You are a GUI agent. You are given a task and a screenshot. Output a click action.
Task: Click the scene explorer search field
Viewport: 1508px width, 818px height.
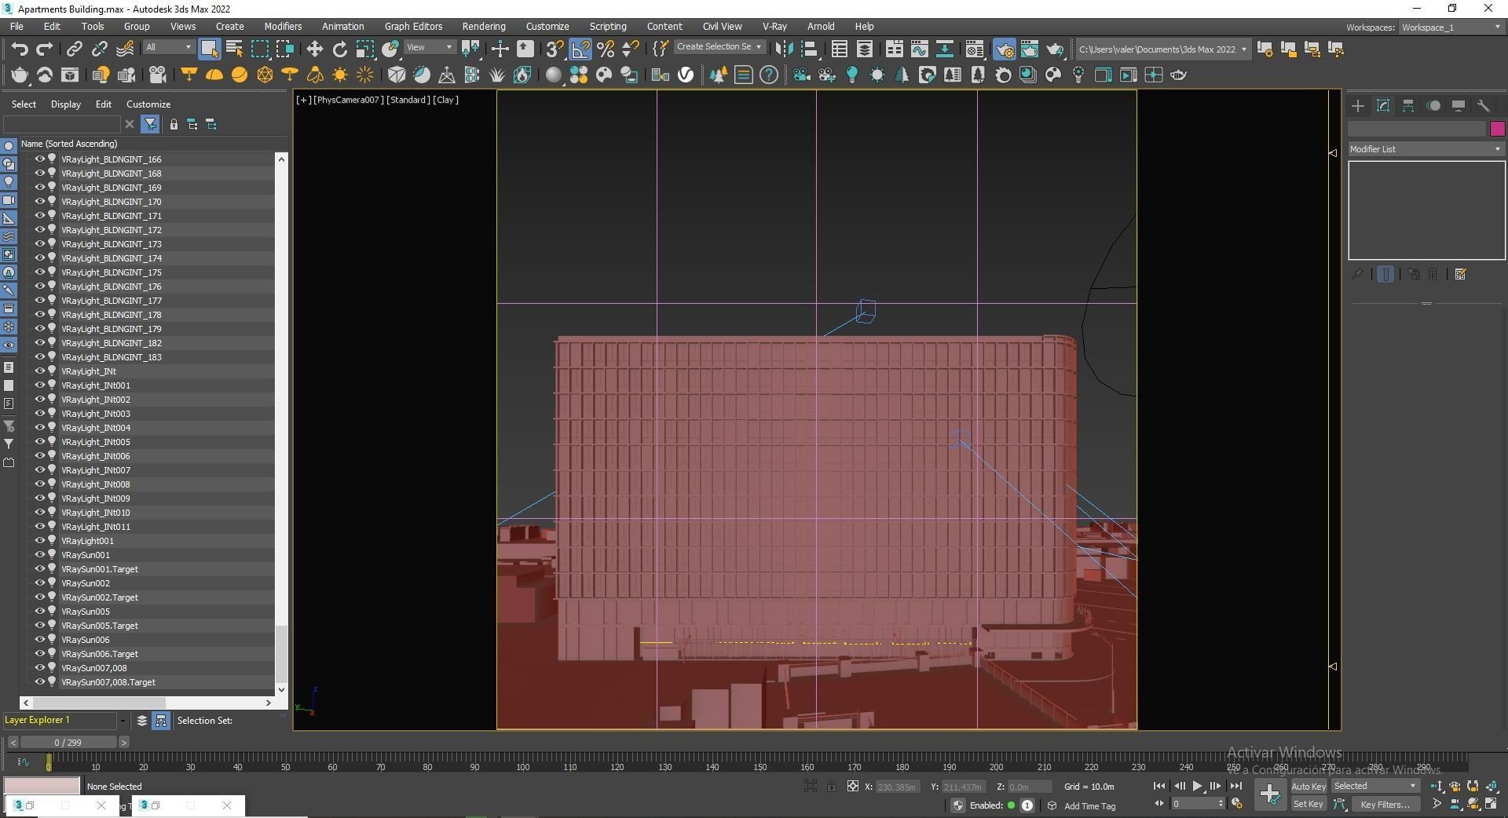[61, 124]
